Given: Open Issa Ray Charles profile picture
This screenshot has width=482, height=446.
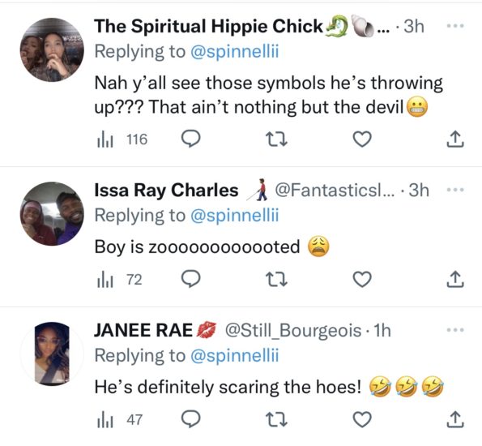Looking at the screenshot, I should click(52, 213).
